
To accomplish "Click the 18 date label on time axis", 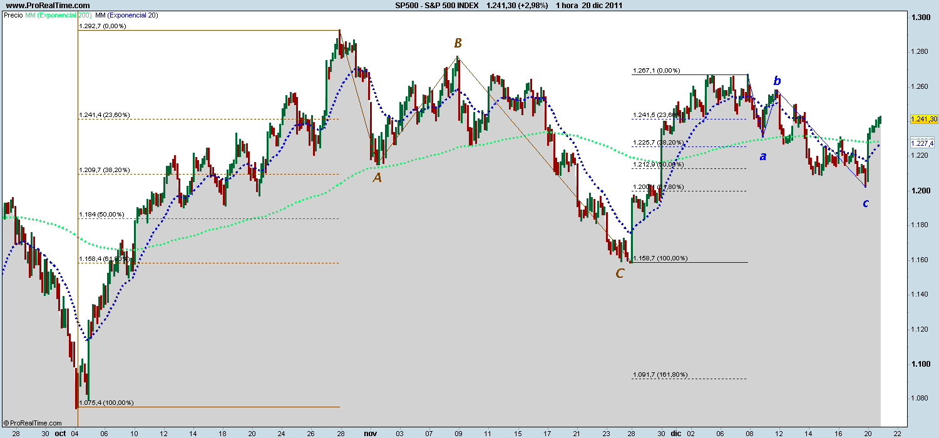I will coord(222,433).
